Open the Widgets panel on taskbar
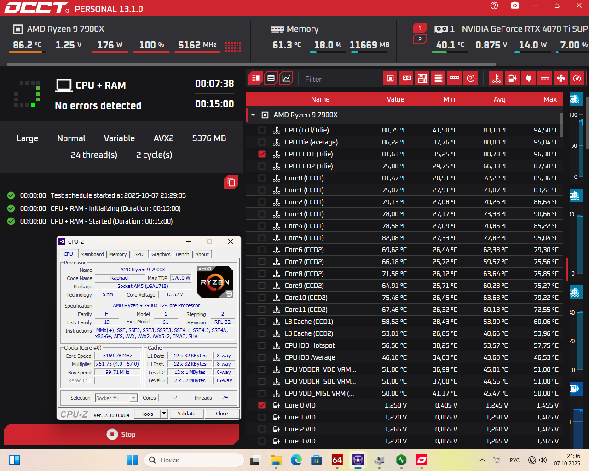Image resolution: width=589 pixels, height=471 pixels. 15,460
